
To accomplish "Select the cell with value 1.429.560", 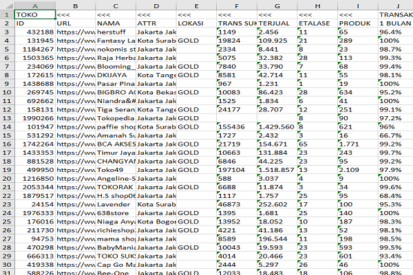I will point(277,126).
